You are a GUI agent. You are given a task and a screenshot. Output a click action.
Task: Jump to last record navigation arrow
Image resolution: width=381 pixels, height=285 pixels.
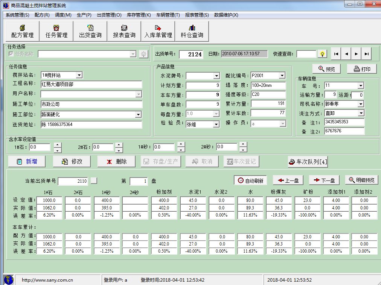(x=366, y=54)
